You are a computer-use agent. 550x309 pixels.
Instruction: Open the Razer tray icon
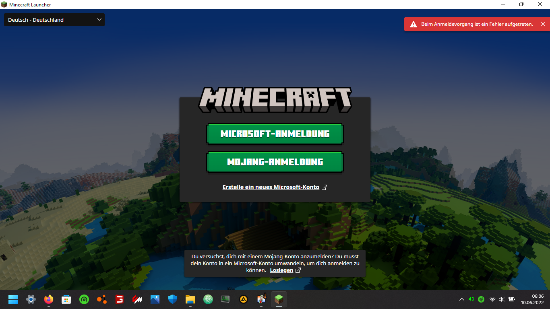[x=481, y=299]
